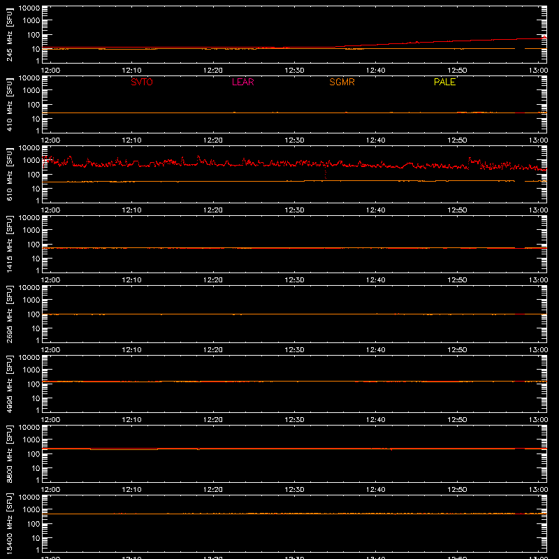
Task: Click 12:40 time label under 4995 MHz plot
Action: 376,420
